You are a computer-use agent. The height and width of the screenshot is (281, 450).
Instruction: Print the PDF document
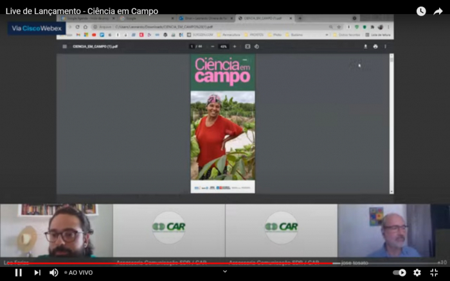(375, 46)
